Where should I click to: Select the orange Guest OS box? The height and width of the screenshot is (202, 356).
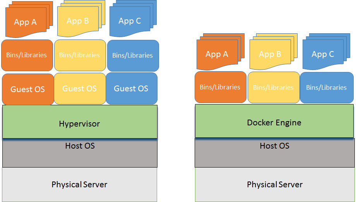[28, 89]
